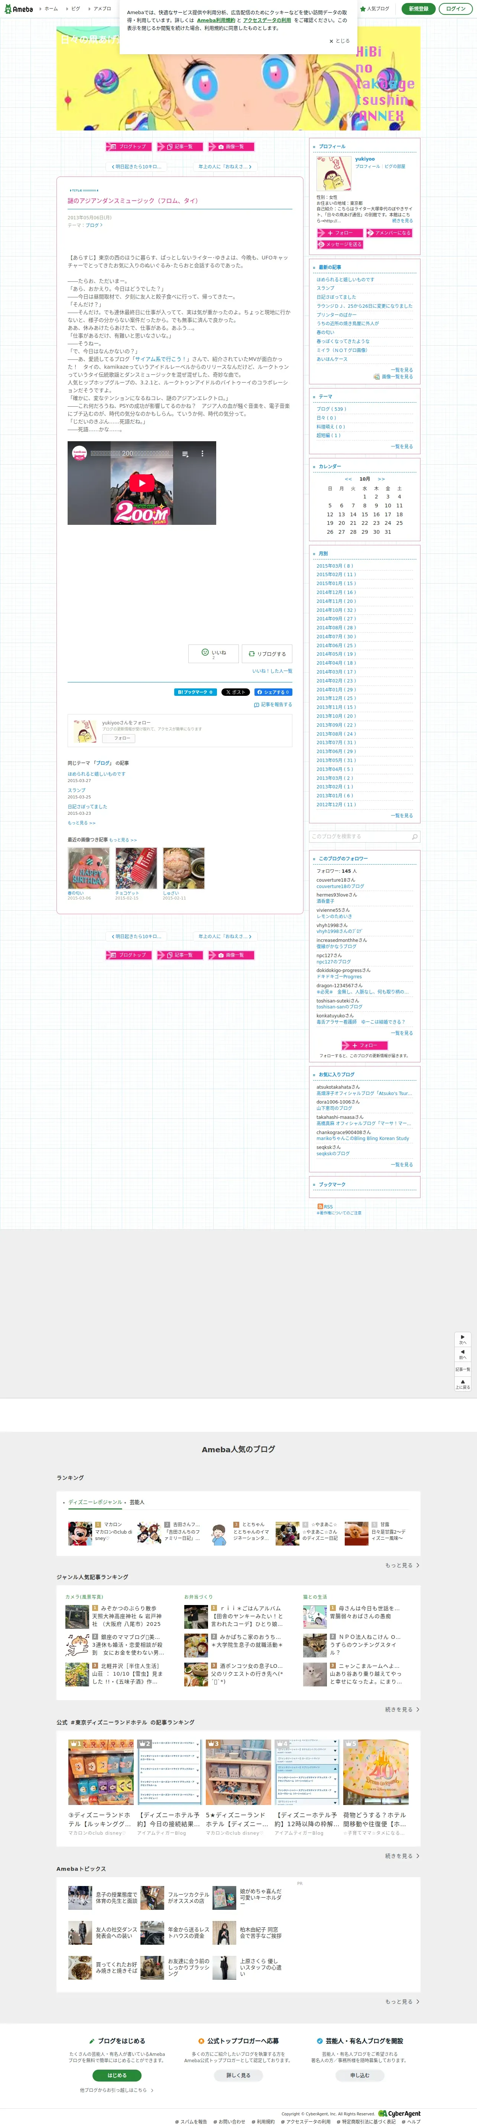The height and width of the screenshot is (2128, 477).
Task: Click the floating 上に戻る arrow button
Action: pyautogui.click(x=463, y=1384)
